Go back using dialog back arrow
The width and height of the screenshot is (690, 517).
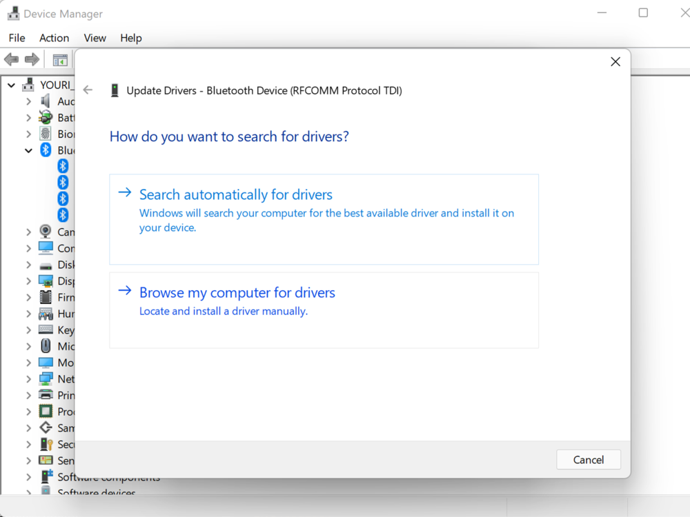click(x=88, y=90)
